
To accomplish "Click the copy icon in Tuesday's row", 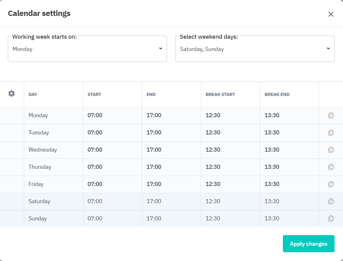I will (x=331, y=133).
